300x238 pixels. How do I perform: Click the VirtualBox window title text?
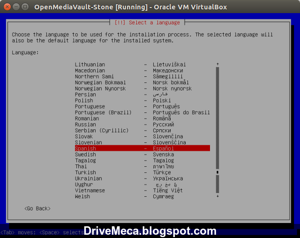pyautogui.click(x=130, y=7)
